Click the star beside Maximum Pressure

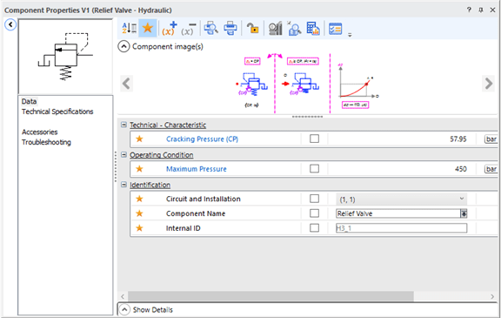pos(139,169)
